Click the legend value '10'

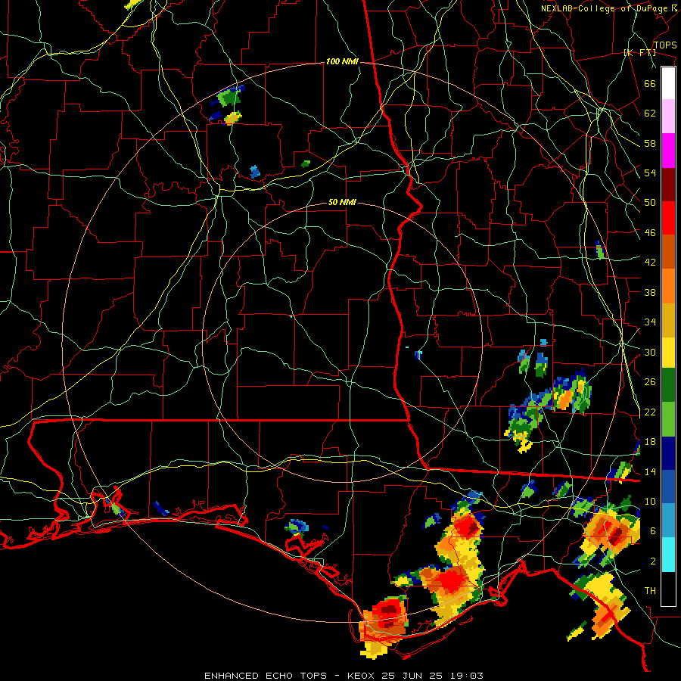650,501
